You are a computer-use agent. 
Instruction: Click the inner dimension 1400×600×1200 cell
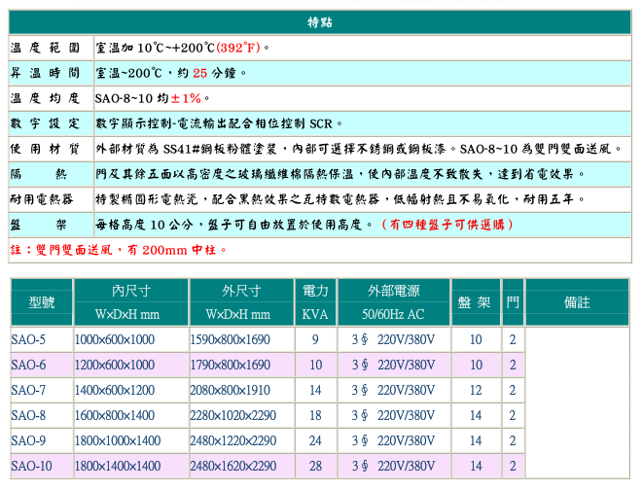click(115, 391)
